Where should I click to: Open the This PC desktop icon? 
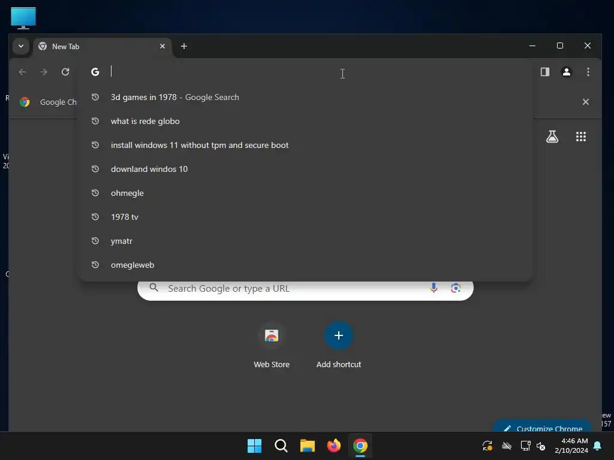click(23, 18)
